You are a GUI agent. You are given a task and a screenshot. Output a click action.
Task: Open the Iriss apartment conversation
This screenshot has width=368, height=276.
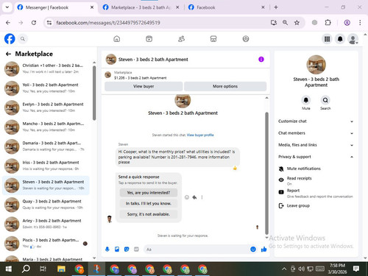46,166
